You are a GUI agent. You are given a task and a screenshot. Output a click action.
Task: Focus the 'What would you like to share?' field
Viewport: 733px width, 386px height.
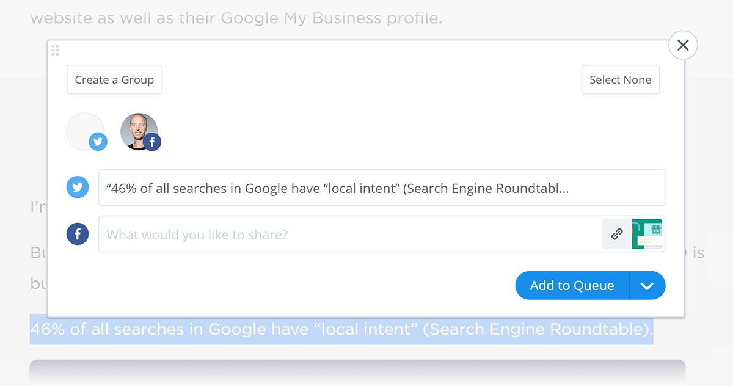point(350,234)
